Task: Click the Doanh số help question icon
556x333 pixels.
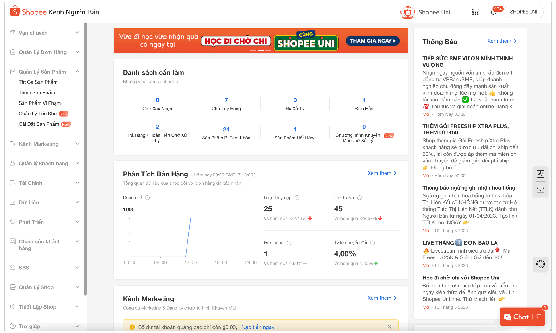Action: pos(147,198)
